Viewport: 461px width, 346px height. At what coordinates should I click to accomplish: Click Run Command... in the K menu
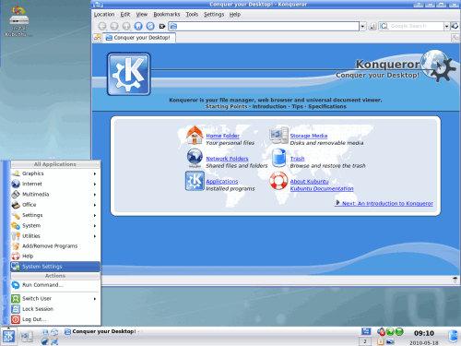[55, 285]
